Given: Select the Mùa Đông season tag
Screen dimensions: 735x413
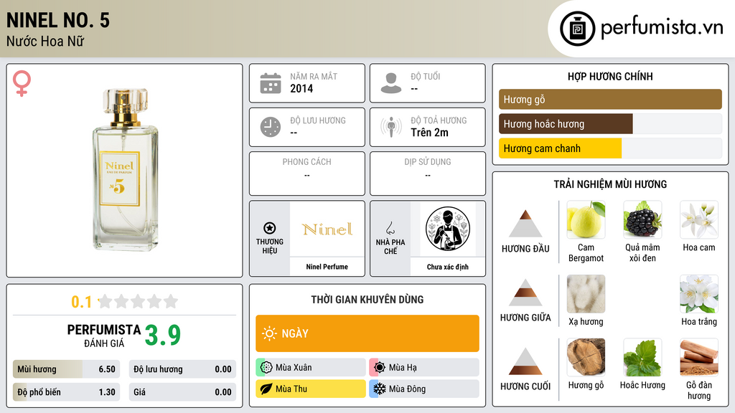Looking at the screenshot, I should coord(424,389).
